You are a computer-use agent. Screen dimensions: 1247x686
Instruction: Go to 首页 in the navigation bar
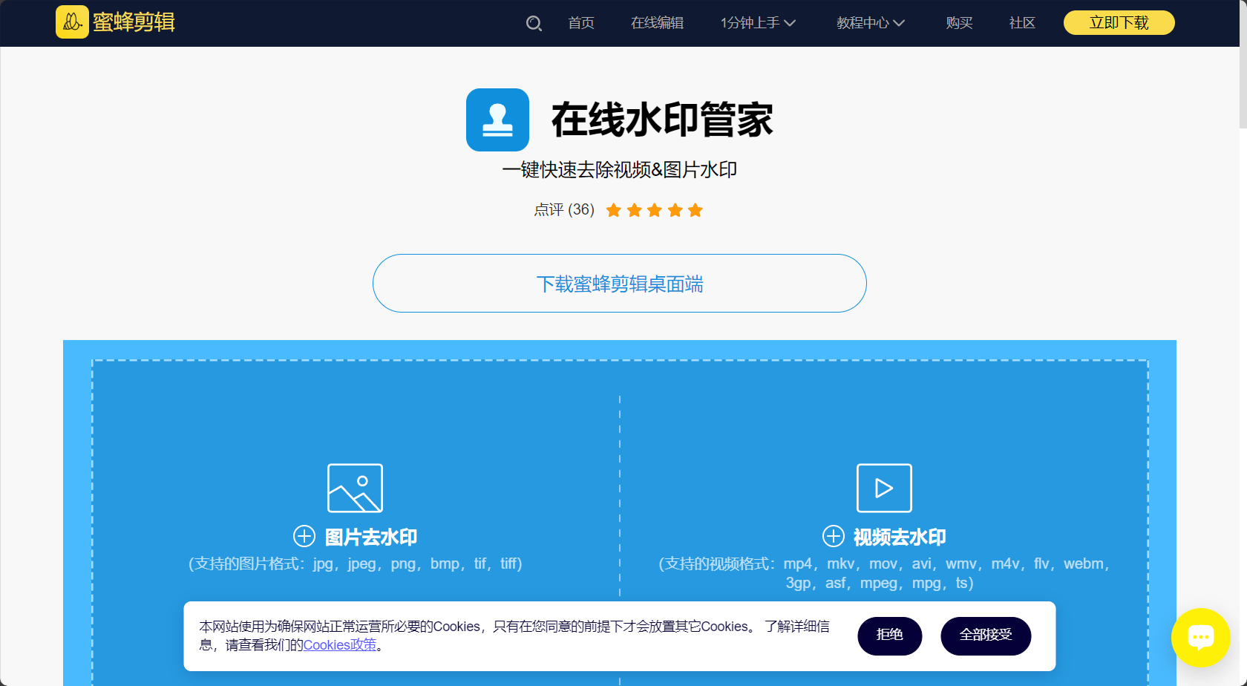tap(581, 23)
